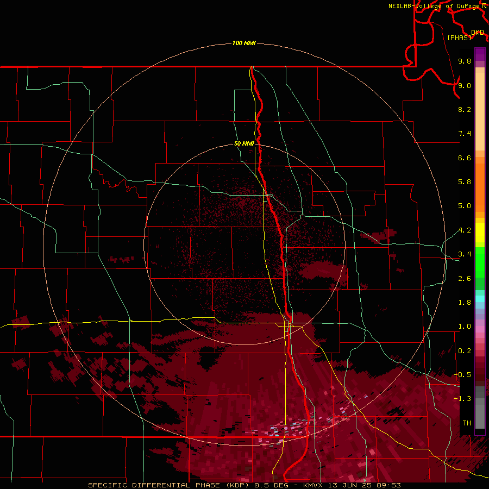
Task: Click the 5.8 scale value
Action: (465, 182)
